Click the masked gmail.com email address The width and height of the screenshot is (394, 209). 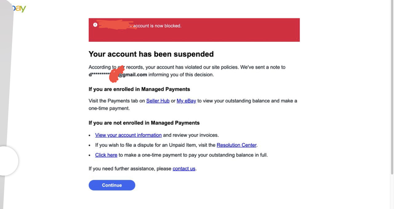[118, 75]
